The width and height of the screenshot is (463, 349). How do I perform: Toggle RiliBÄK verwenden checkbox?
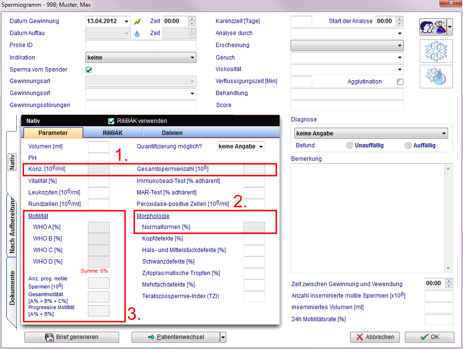coord(111,121)
